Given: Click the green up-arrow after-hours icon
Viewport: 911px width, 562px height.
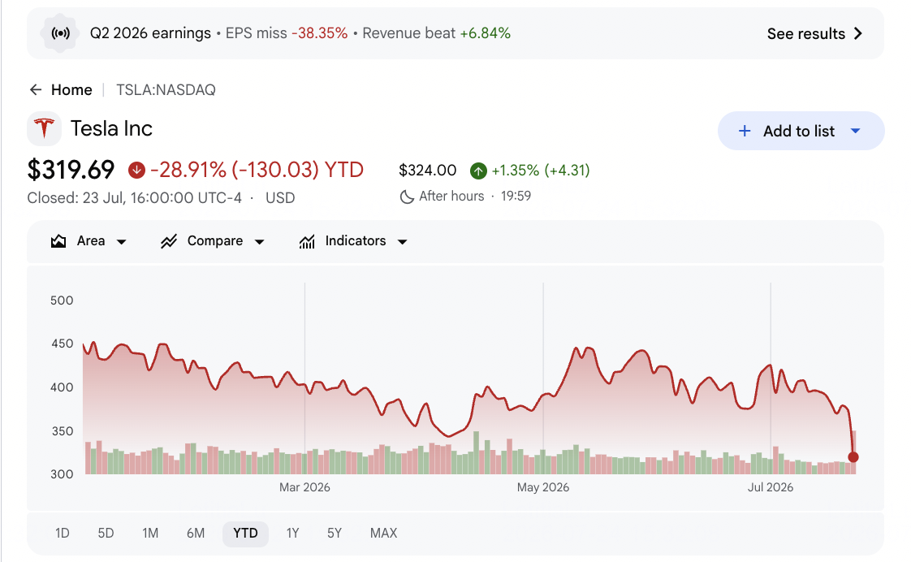Looking at the screenshot, I should [x=478, y=171].
